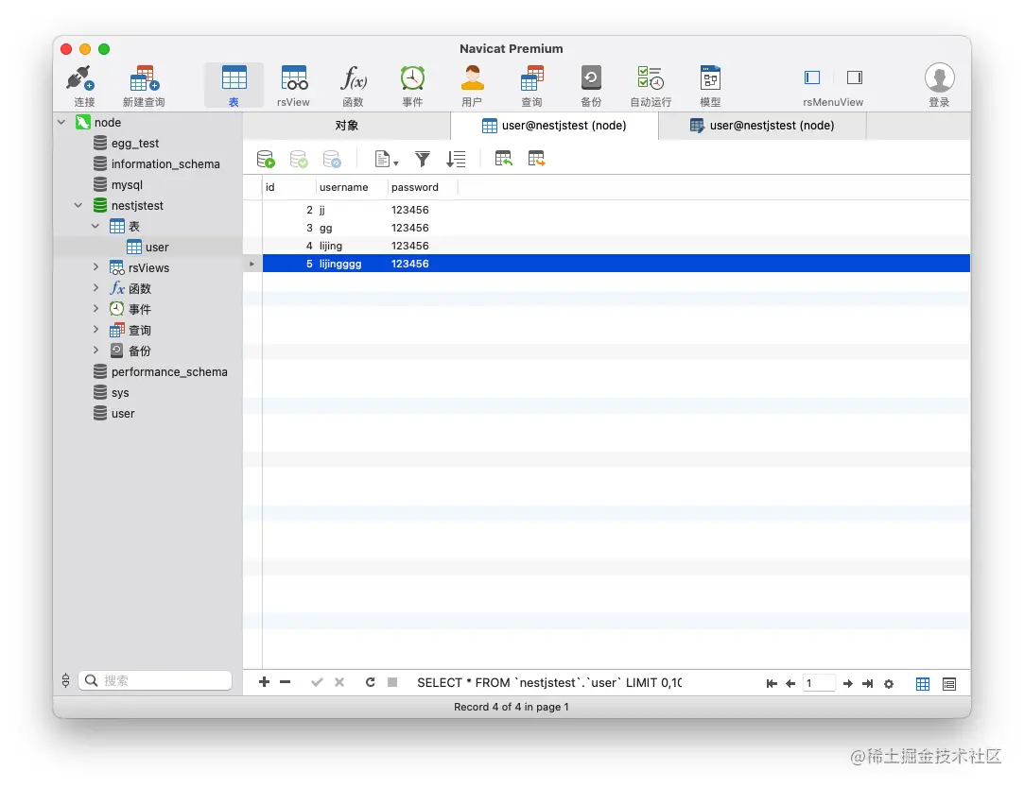Switch to first user@nestjstest (node) tab
Screen dimensions: 1024x788
[x=554, y=126]
